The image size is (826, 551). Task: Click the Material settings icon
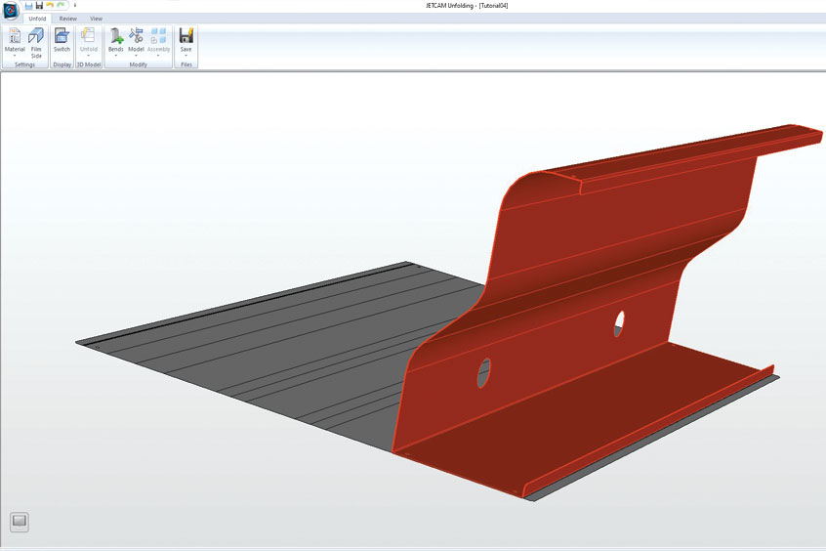tap(15, 36)
